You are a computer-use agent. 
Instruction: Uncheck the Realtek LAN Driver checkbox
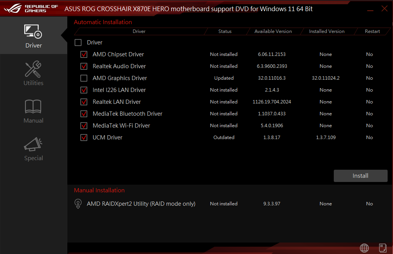click(84, 102)
